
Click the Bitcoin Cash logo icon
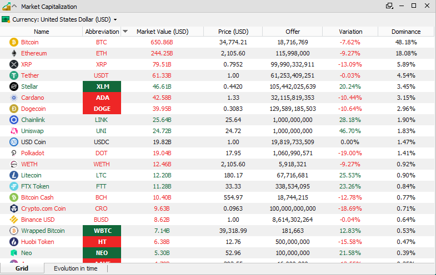(x=14, y=197)
